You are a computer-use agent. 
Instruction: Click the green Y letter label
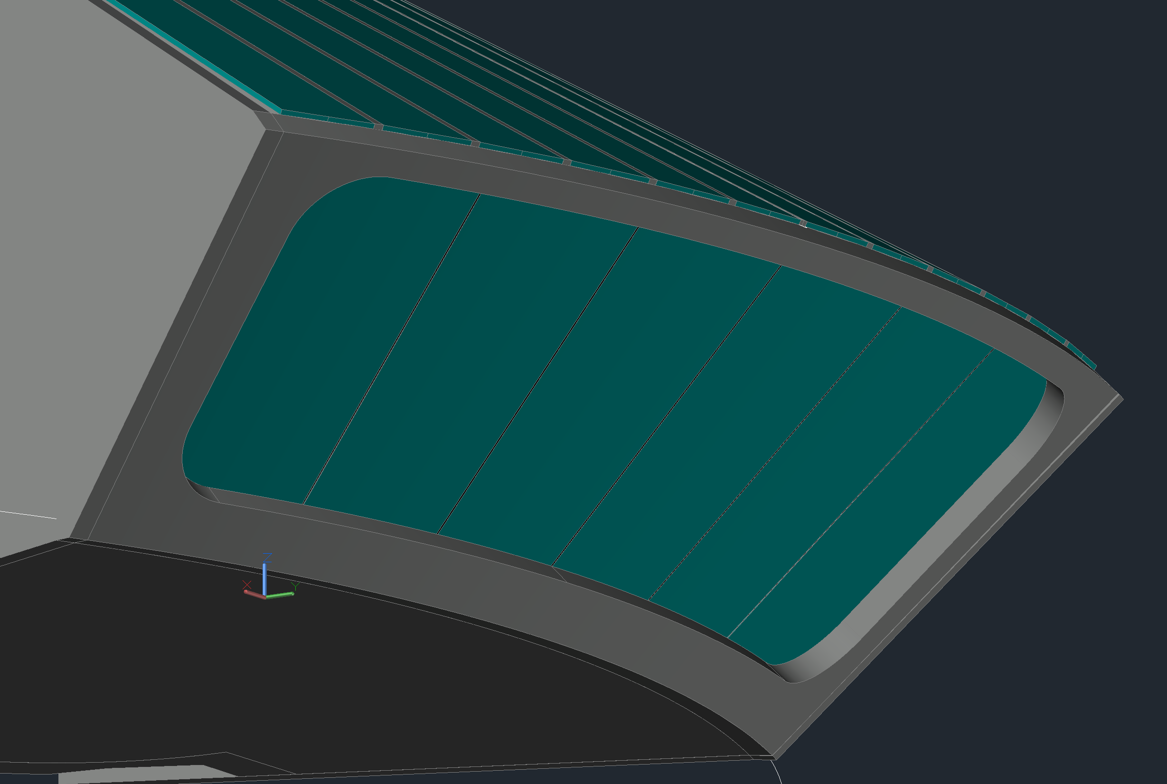pyautogui.click(x=295, y=586)
